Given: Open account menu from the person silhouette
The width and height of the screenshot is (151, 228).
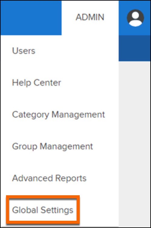Looking at the screenshot, I should (x=135, y=18).
